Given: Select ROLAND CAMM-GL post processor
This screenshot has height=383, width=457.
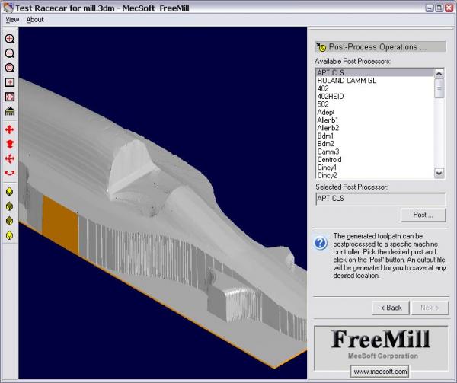Looking at the screenshot, I should pyautogui.click(x=375, y=81).
